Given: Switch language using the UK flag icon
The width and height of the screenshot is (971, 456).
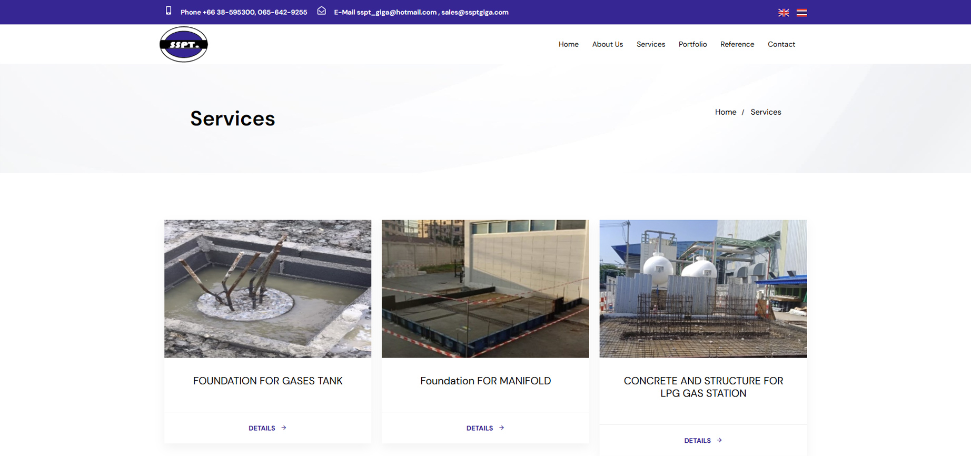Looking at the screenshot, I should [783, 13].
